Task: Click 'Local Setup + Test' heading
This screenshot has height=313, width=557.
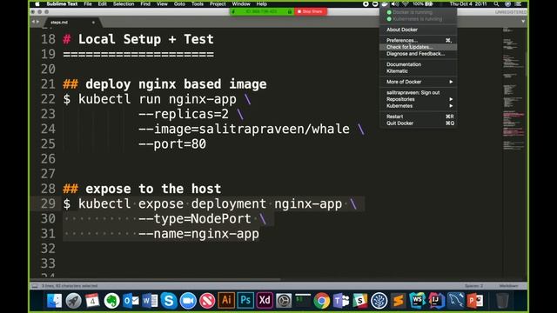Action: [146, 39]
